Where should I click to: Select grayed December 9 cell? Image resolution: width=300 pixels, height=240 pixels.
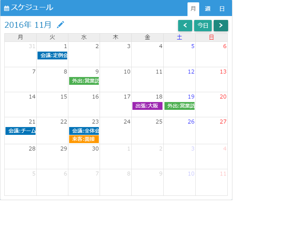pyautogui.click(x=147, y=183)
